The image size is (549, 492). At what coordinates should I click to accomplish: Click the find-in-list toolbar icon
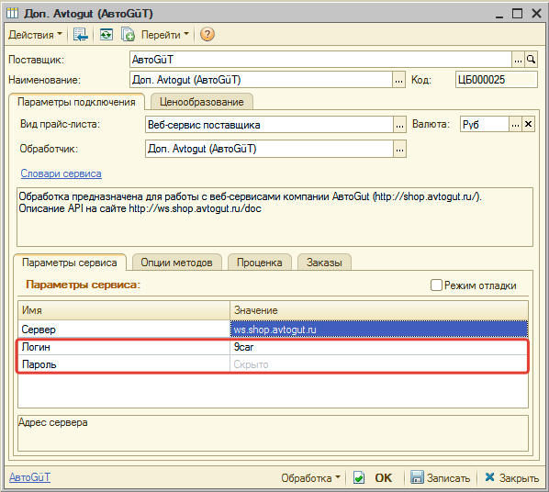pos(81,35)
